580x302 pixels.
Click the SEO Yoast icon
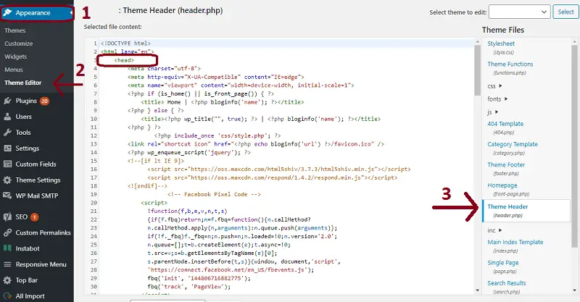[7, 217]
